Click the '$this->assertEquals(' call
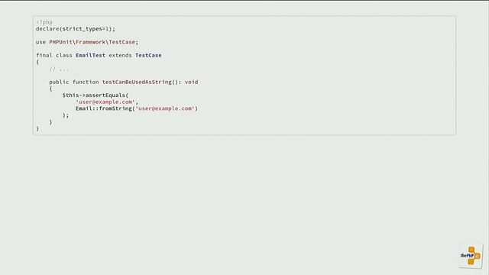This screenshot has width=489, height=275. point(96,95)
